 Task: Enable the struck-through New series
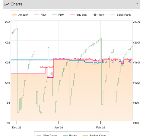click(99, 15)
